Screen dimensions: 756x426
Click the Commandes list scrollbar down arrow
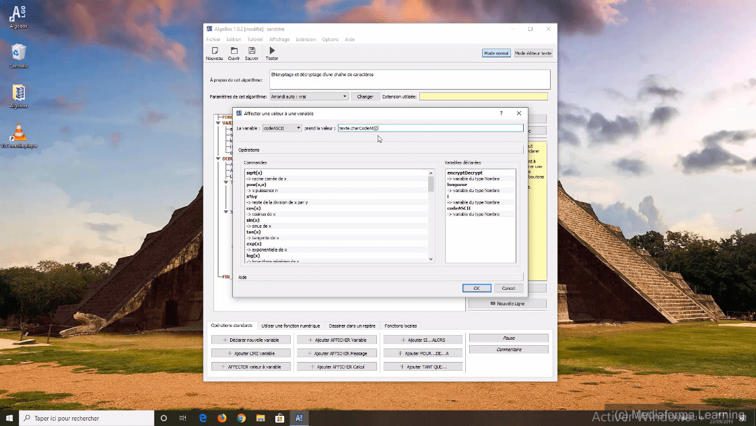pos(432,258)
